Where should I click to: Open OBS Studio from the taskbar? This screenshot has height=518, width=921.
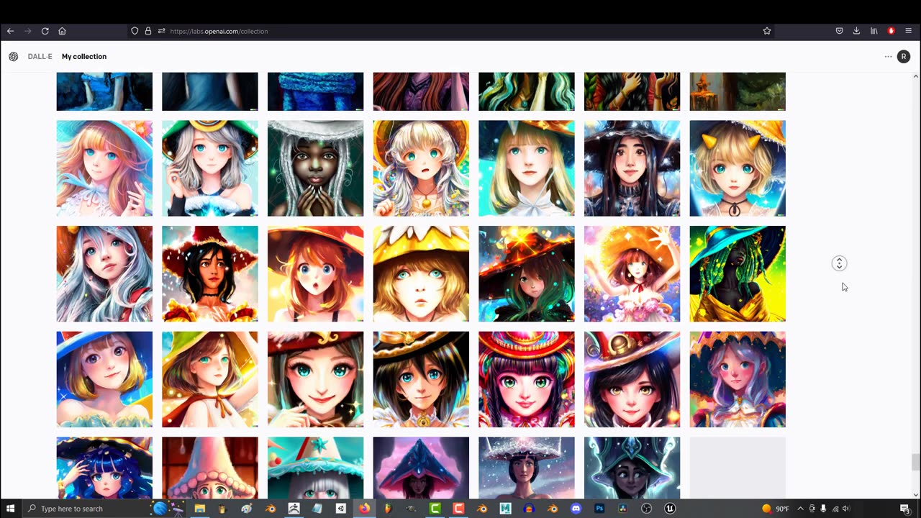(646, 509)
